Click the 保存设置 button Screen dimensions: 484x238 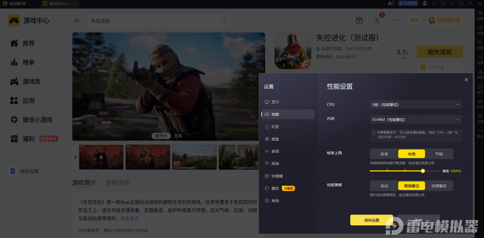[372, 220]
